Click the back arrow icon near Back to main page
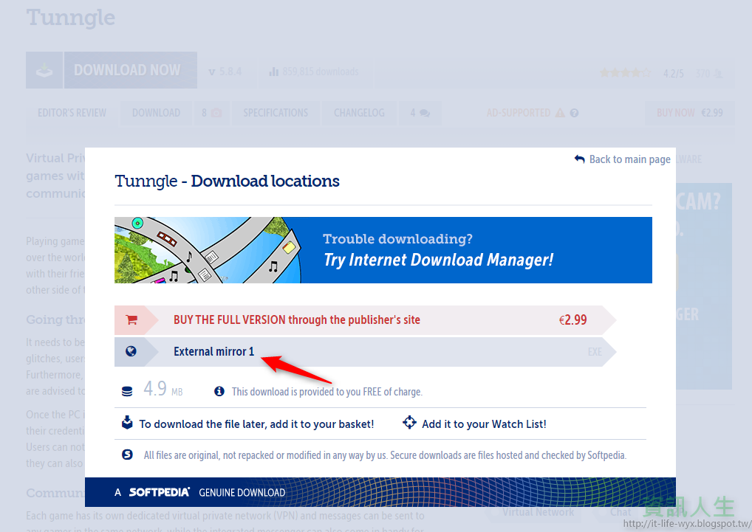 [x=579, y=159]
